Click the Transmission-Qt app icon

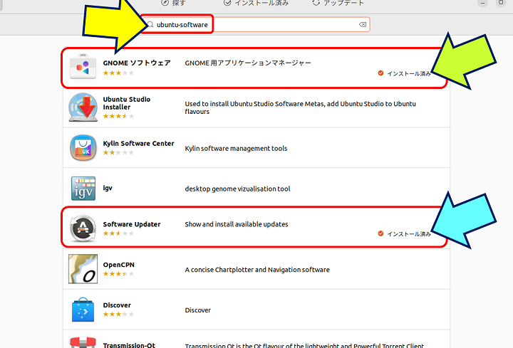coord(83,342)
